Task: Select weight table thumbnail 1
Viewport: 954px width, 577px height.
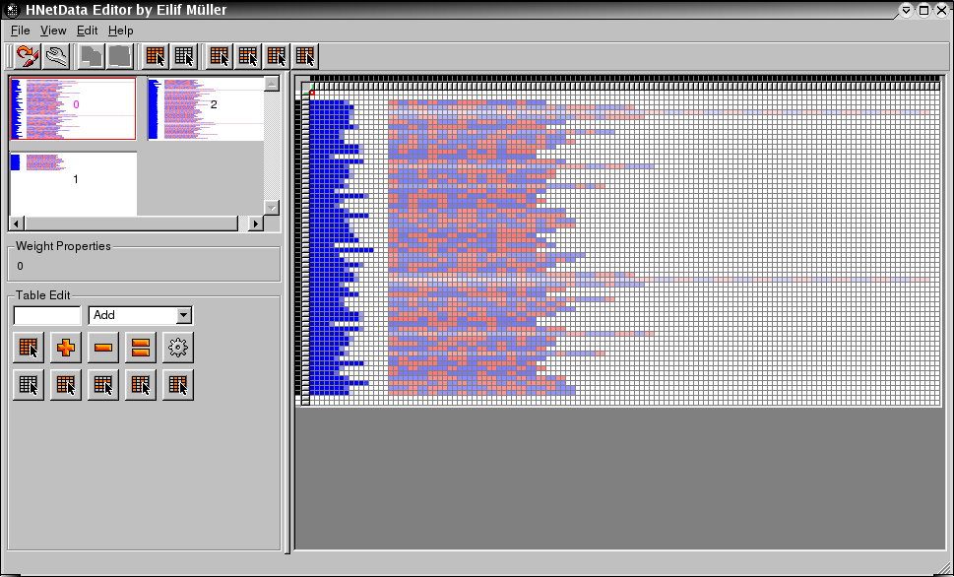Action: 73,183
